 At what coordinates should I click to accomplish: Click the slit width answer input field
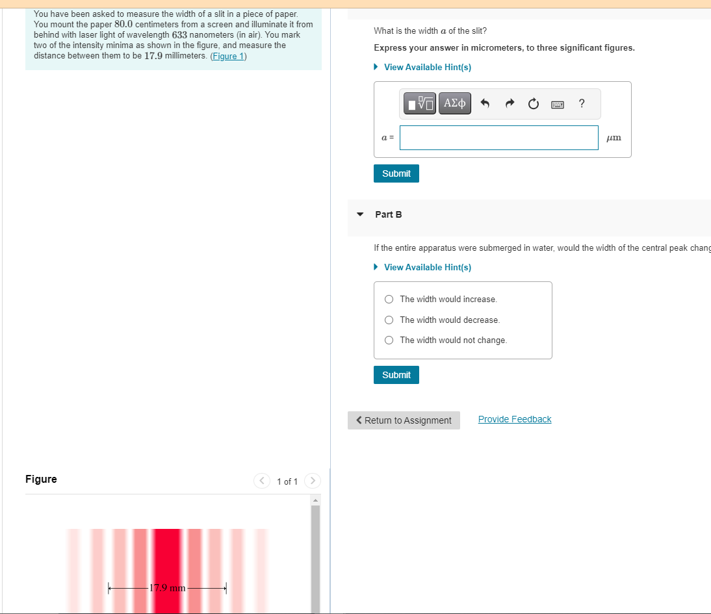click(498, 137)
